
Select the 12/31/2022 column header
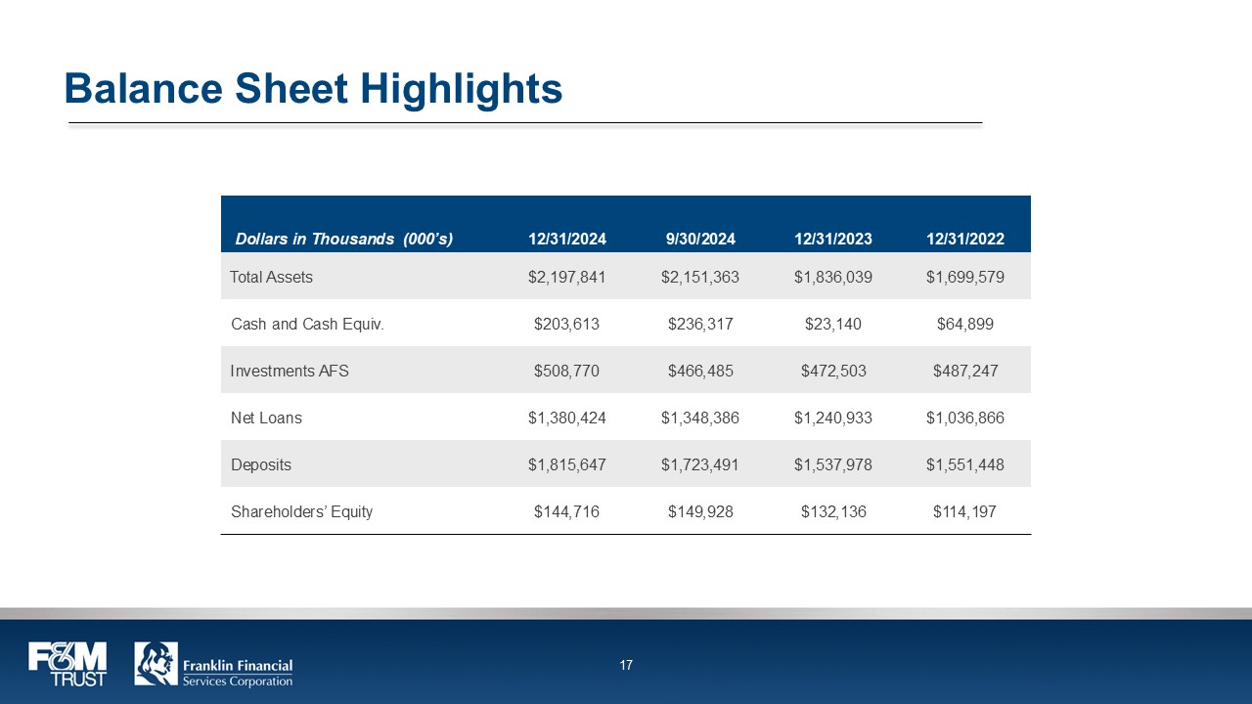(x=965, y=239)
